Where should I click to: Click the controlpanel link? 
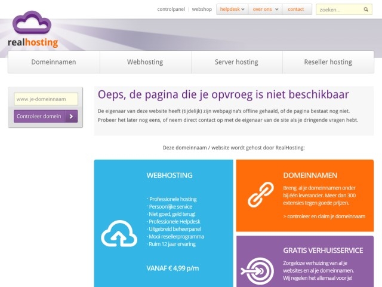(x=171, y=10)
